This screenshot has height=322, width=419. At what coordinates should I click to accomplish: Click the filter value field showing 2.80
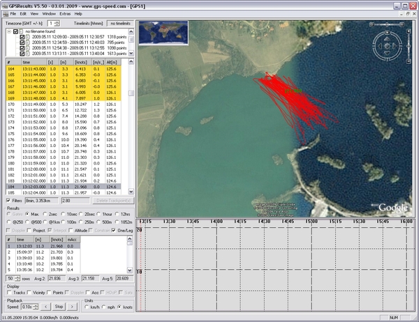click(75, 201)
